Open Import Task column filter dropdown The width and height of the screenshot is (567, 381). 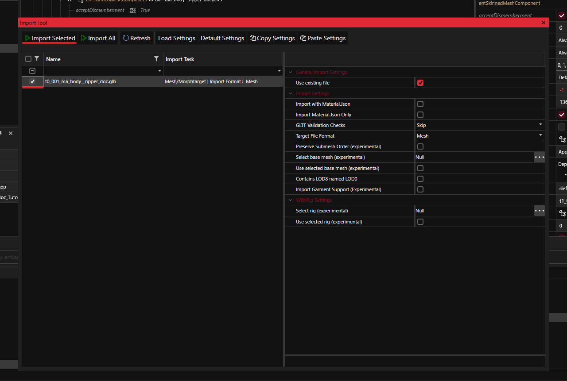(279, 71)
